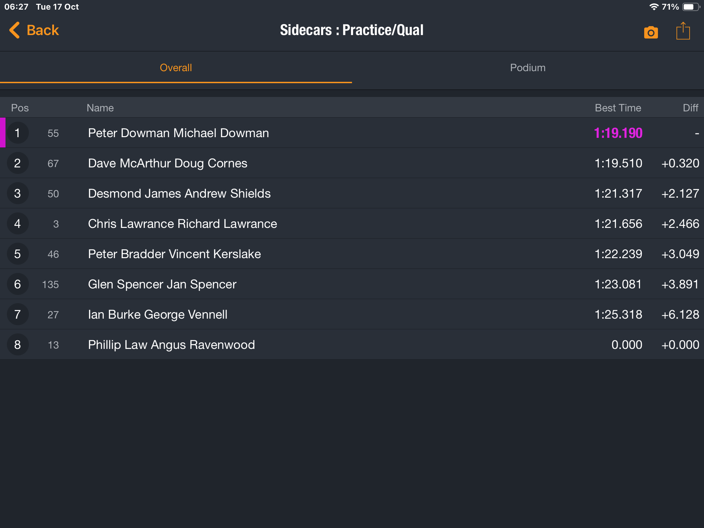This screenshot has height=528, width=704.
Task: Select Desmond James Andrew Shields row
Action: pyautogui.click(x=179, y=194)
